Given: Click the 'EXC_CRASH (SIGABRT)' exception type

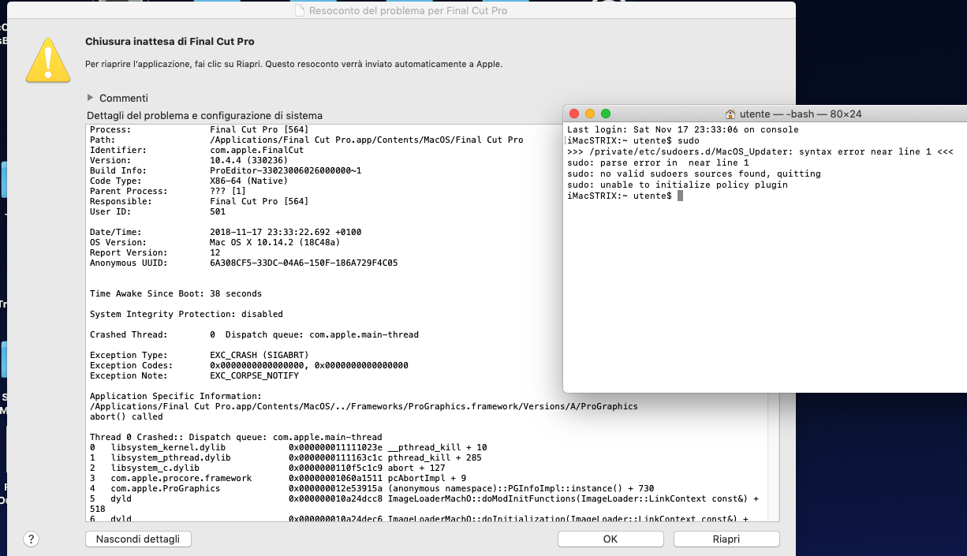Looking at the screenshot, I should pos(259,356).
